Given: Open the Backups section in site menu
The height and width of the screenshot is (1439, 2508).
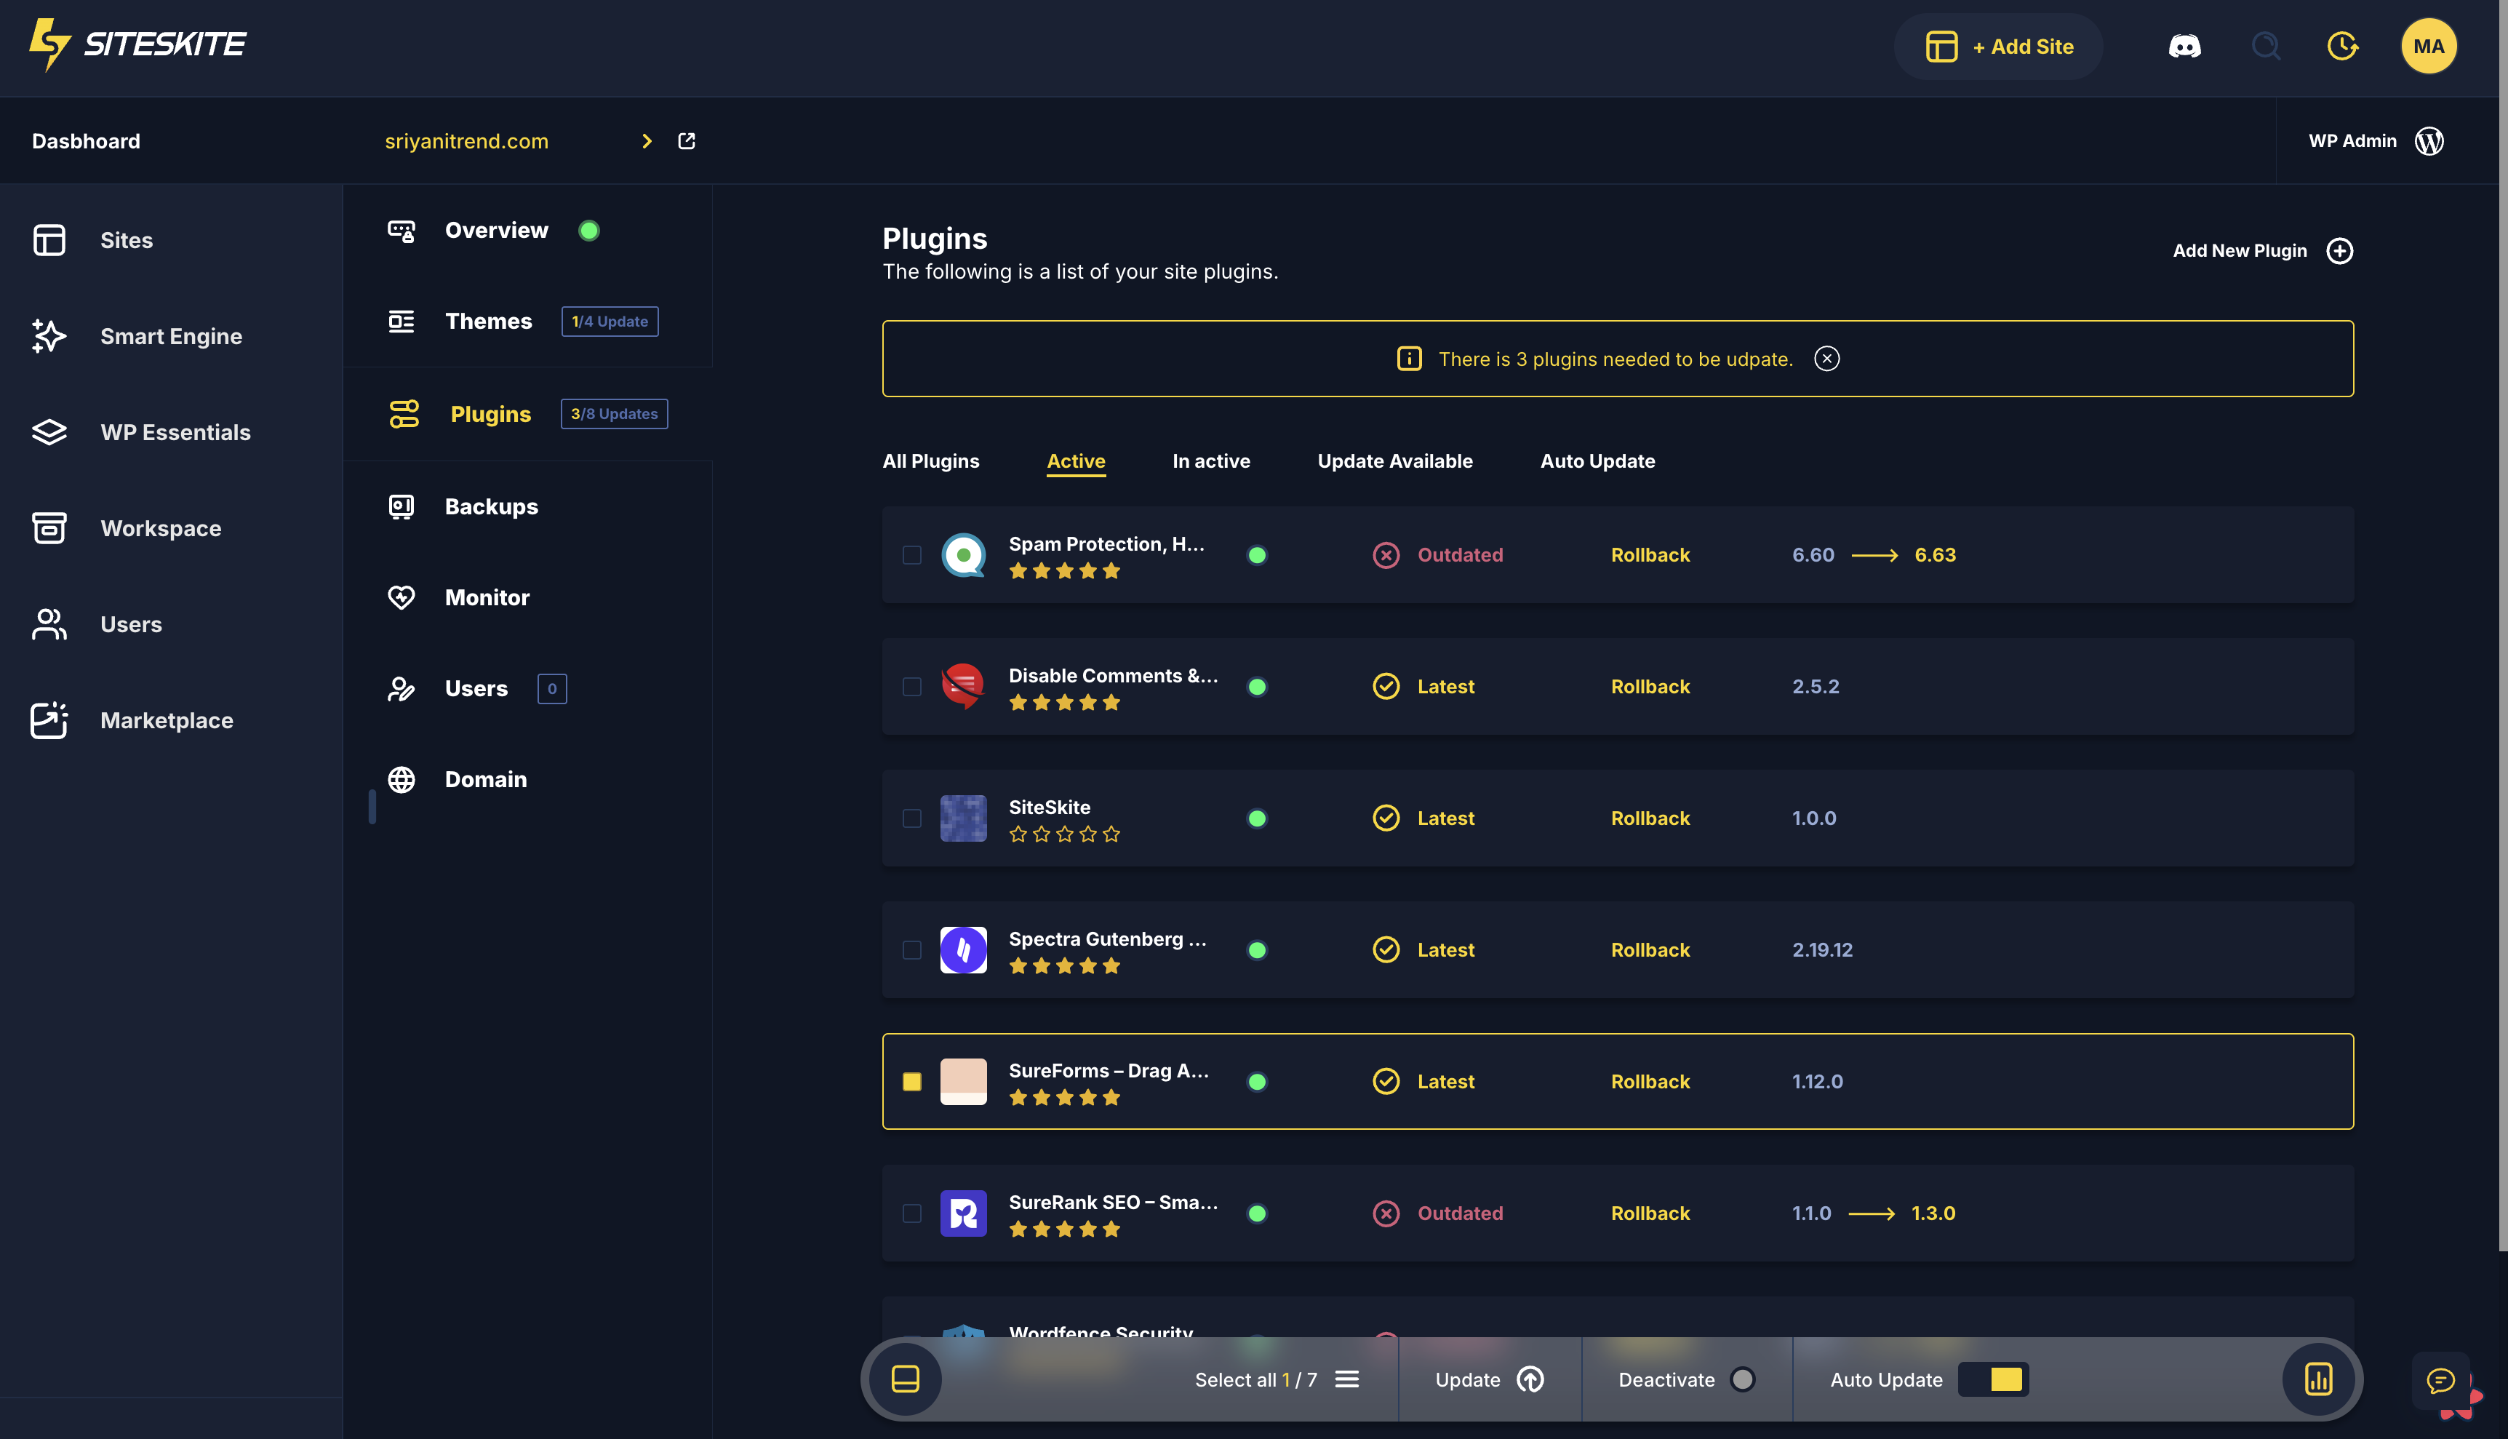Looking at the screenshot, I should coord(491,507).
